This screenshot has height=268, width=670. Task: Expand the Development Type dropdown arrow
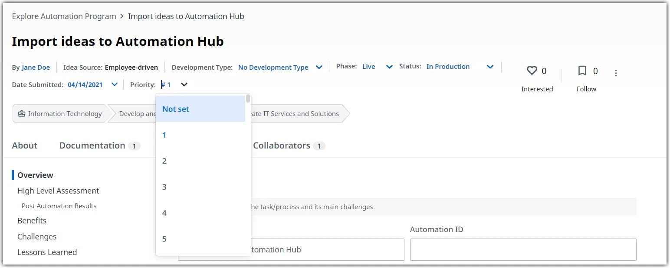pos(319,68)
